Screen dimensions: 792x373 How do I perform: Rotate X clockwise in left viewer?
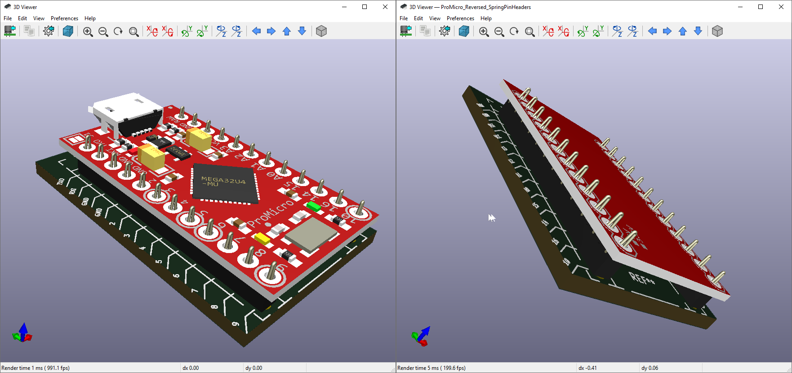pyautogui.click(x=152, y=31)
